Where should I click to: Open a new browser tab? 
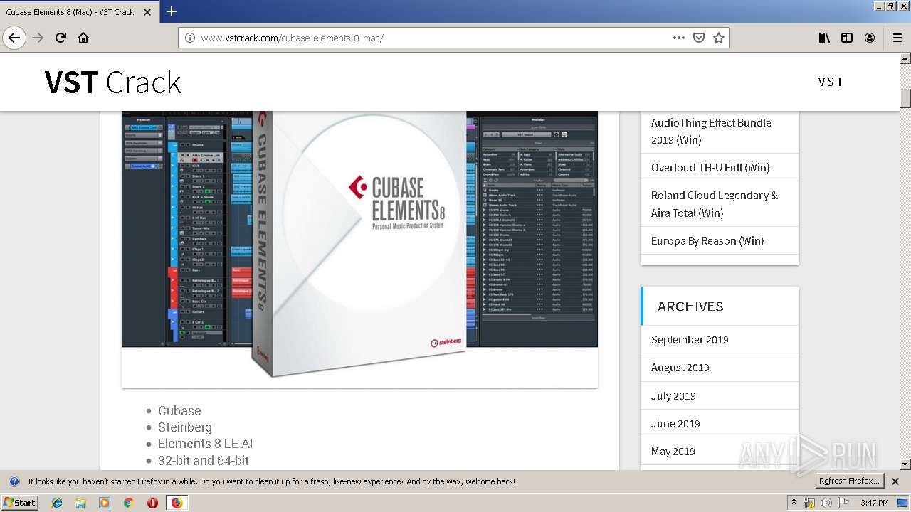172,11
